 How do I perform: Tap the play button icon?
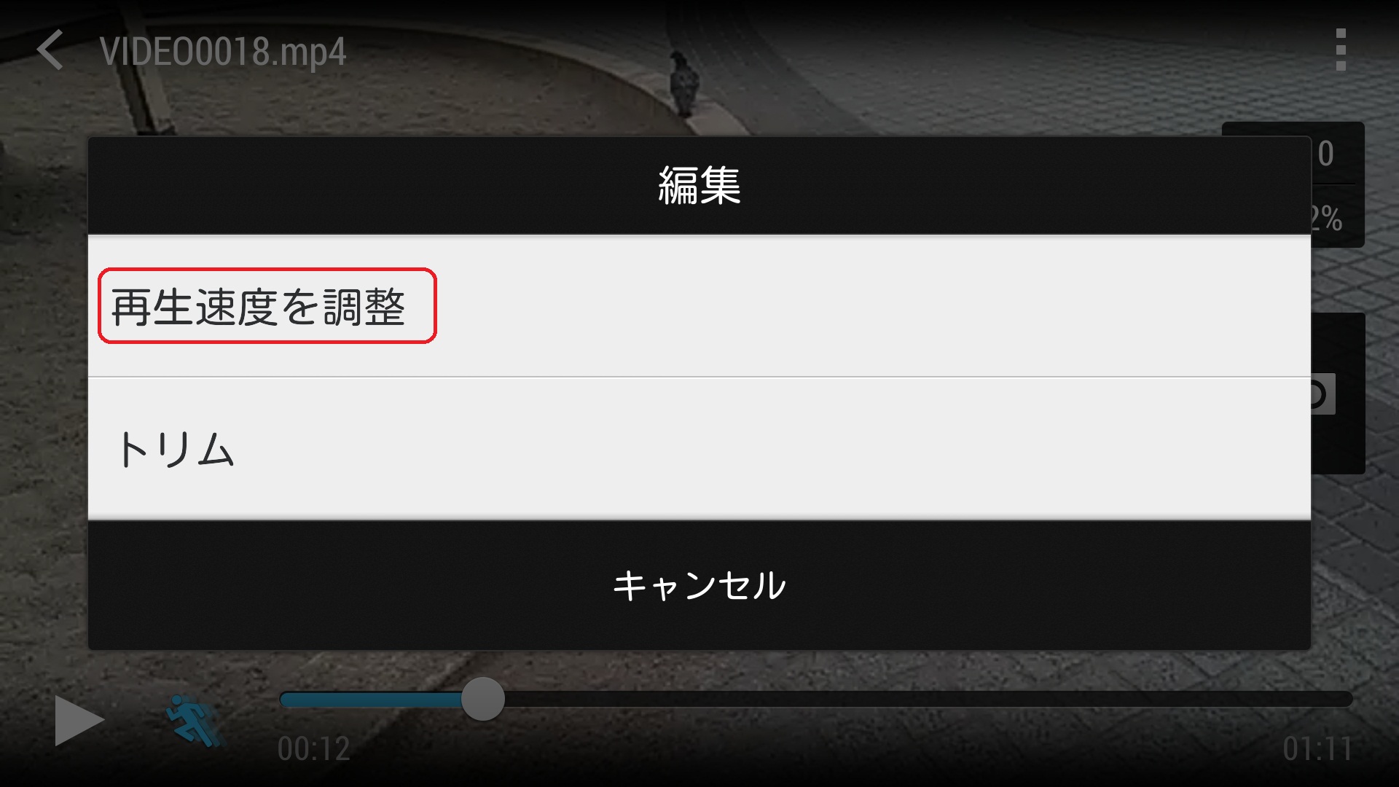79,721
